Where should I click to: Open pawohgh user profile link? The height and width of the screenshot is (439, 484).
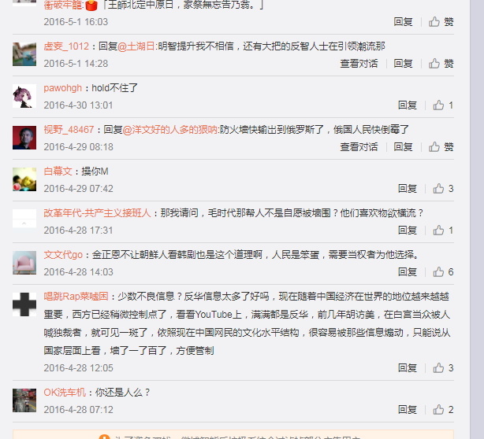click(x=62, y=88)
